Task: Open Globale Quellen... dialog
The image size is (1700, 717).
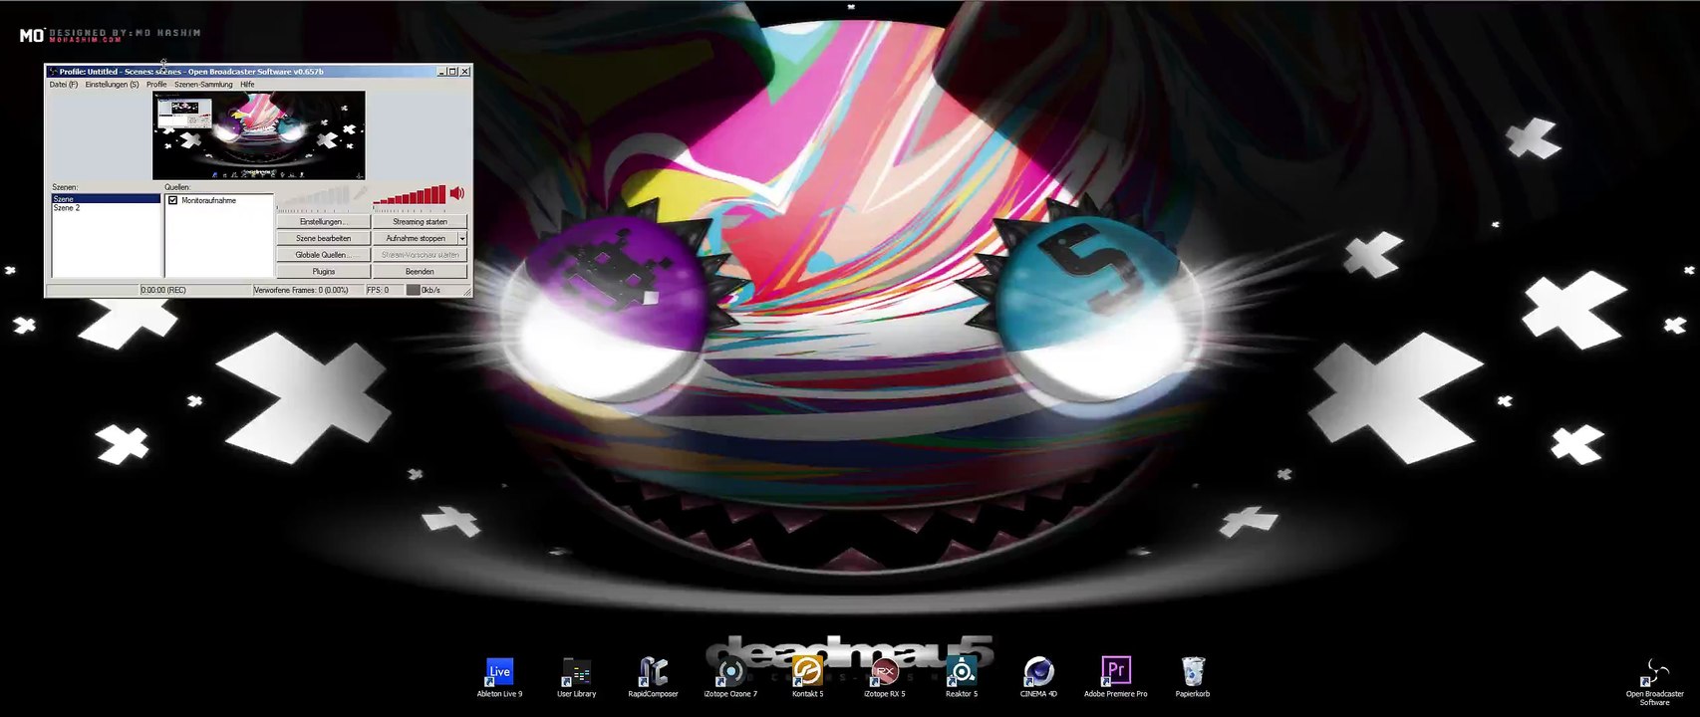Action: 323,255
